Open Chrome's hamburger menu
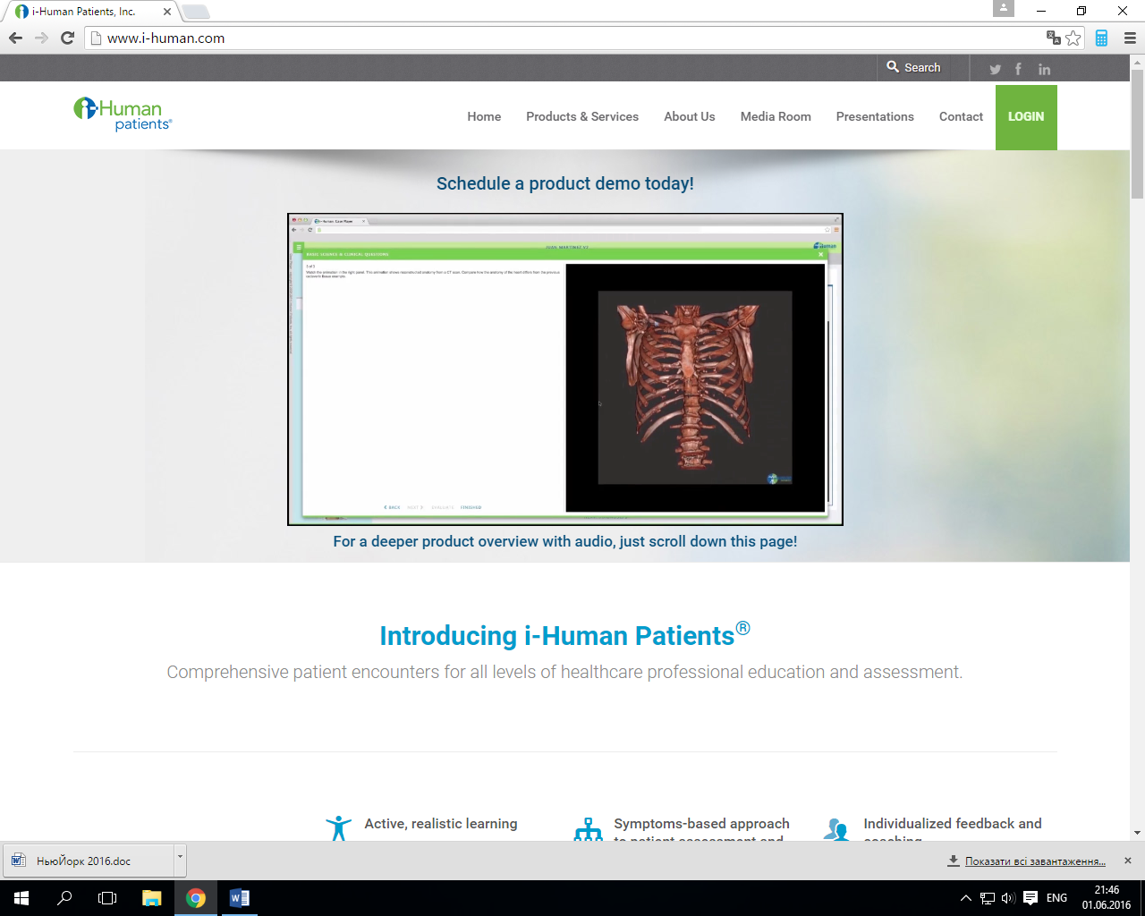 click(x=1130, y=38)
